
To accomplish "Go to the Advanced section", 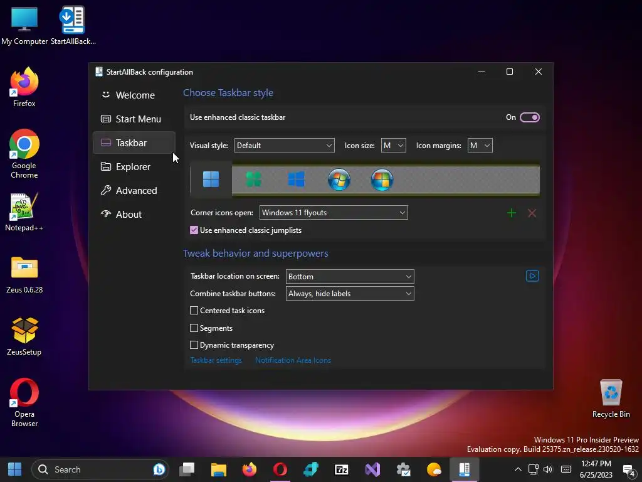I will point(134,191).
